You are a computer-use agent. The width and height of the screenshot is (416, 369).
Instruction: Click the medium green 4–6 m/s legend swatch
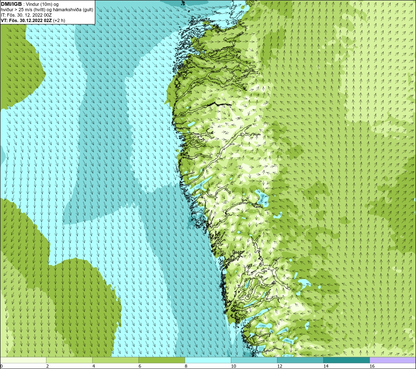tap(115, 360)
